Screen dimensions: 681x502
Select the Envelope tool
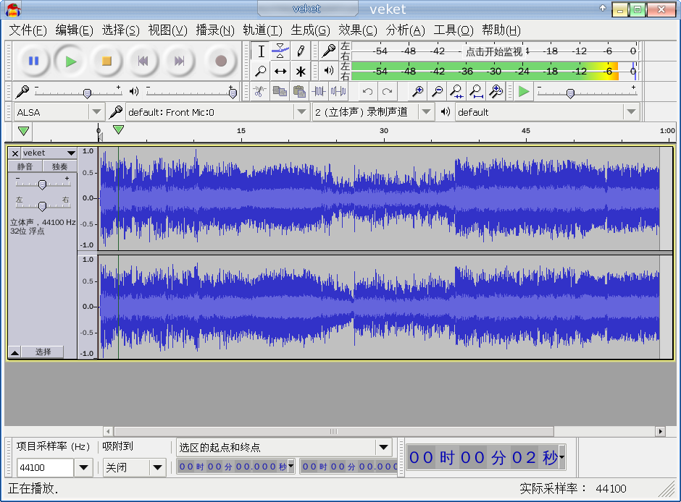280,51
